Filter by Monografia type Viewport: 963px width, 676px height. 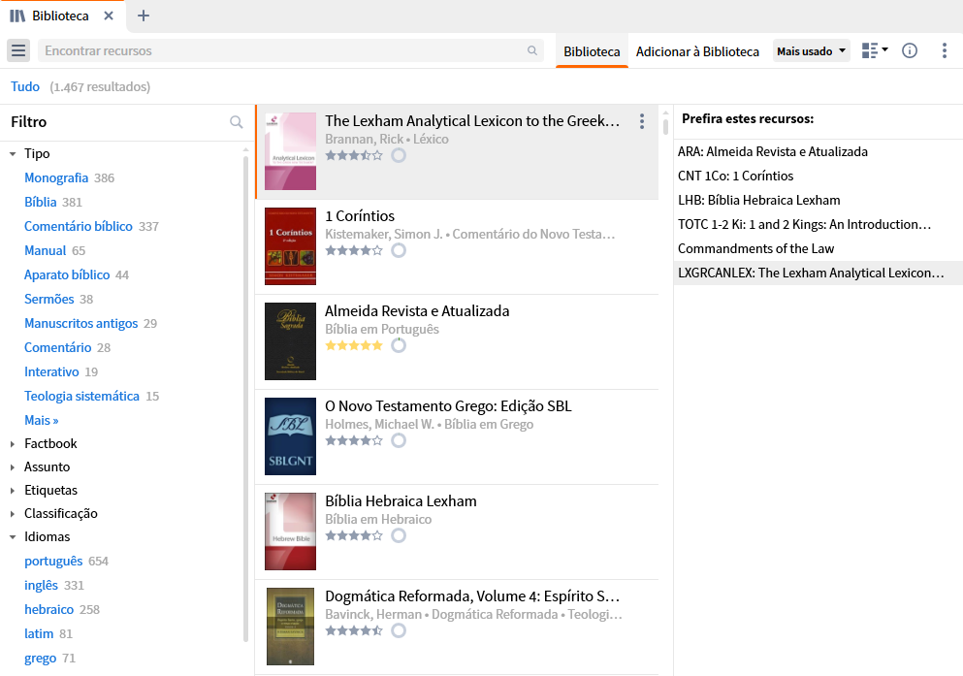coord(56,178)
